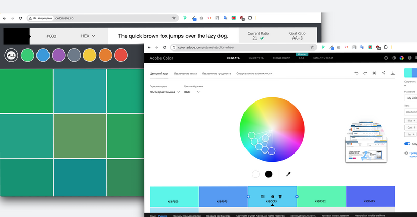The image size is (417, 217).
Task: Filter by orange color circle
Action: (x=105, y=55)
